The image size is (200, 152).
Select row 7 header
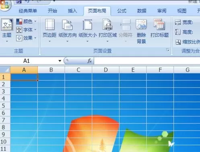click(x=5, y=120)
